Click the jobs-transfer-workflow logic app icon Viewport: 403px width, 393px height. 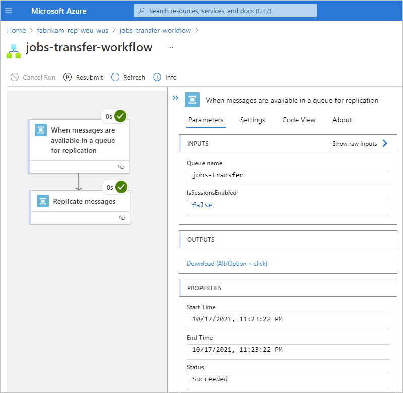coord(13,48)
